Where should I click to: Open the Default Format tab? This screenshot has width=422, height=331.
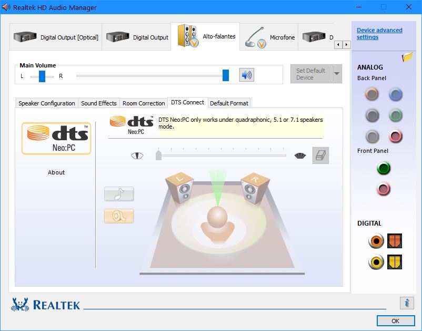coord(229,103)
